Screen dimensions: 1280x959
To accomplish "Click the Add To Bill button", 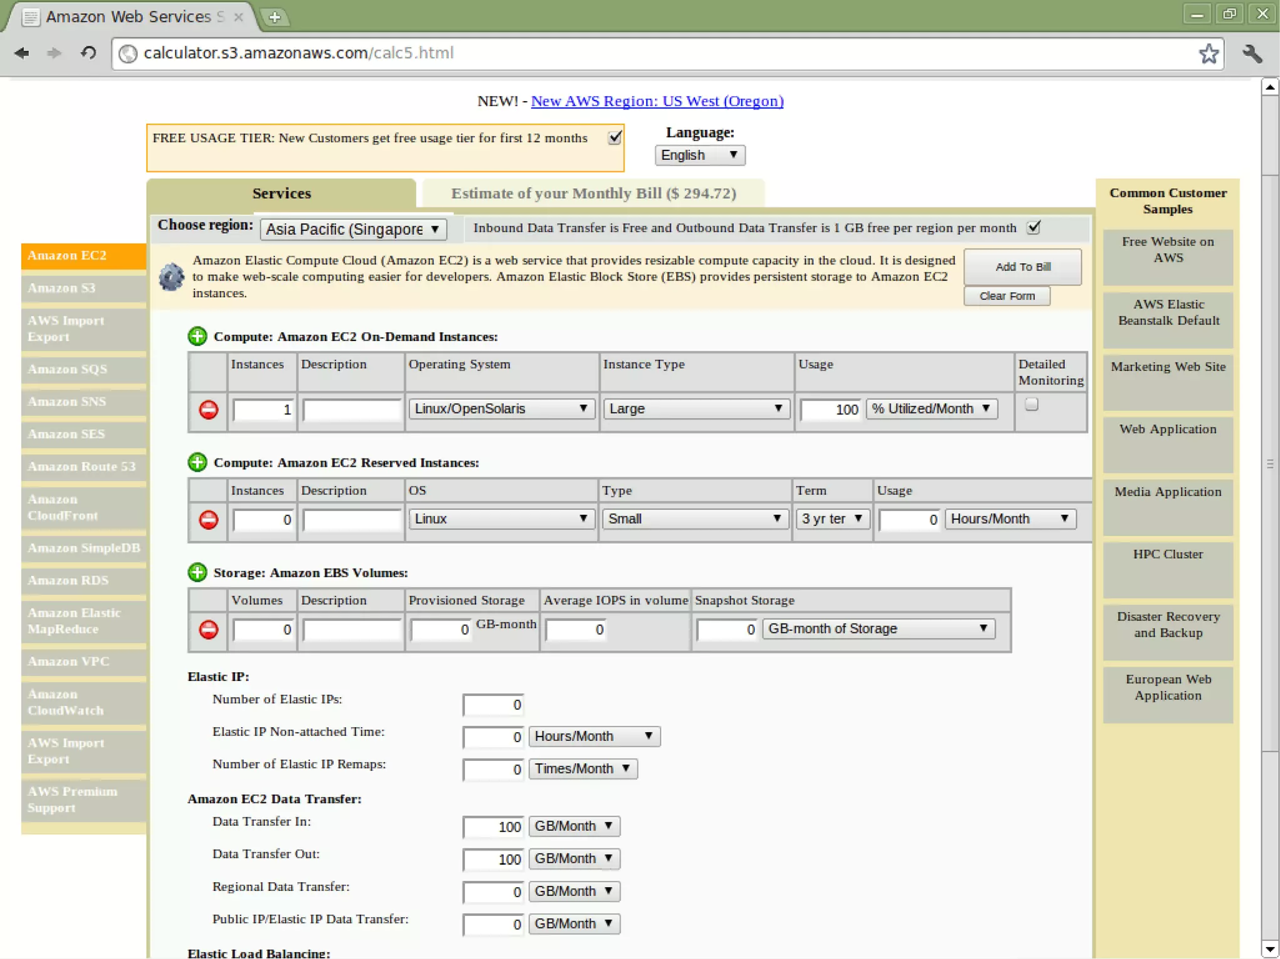I will point(1022,267).
